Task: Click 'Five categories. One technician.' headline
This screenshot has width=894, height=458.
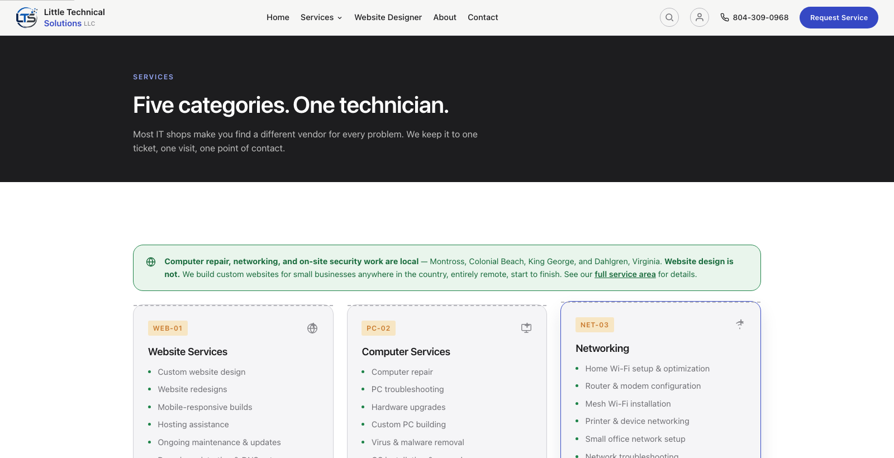Action: pyautogui.click(x=291, y=105)
